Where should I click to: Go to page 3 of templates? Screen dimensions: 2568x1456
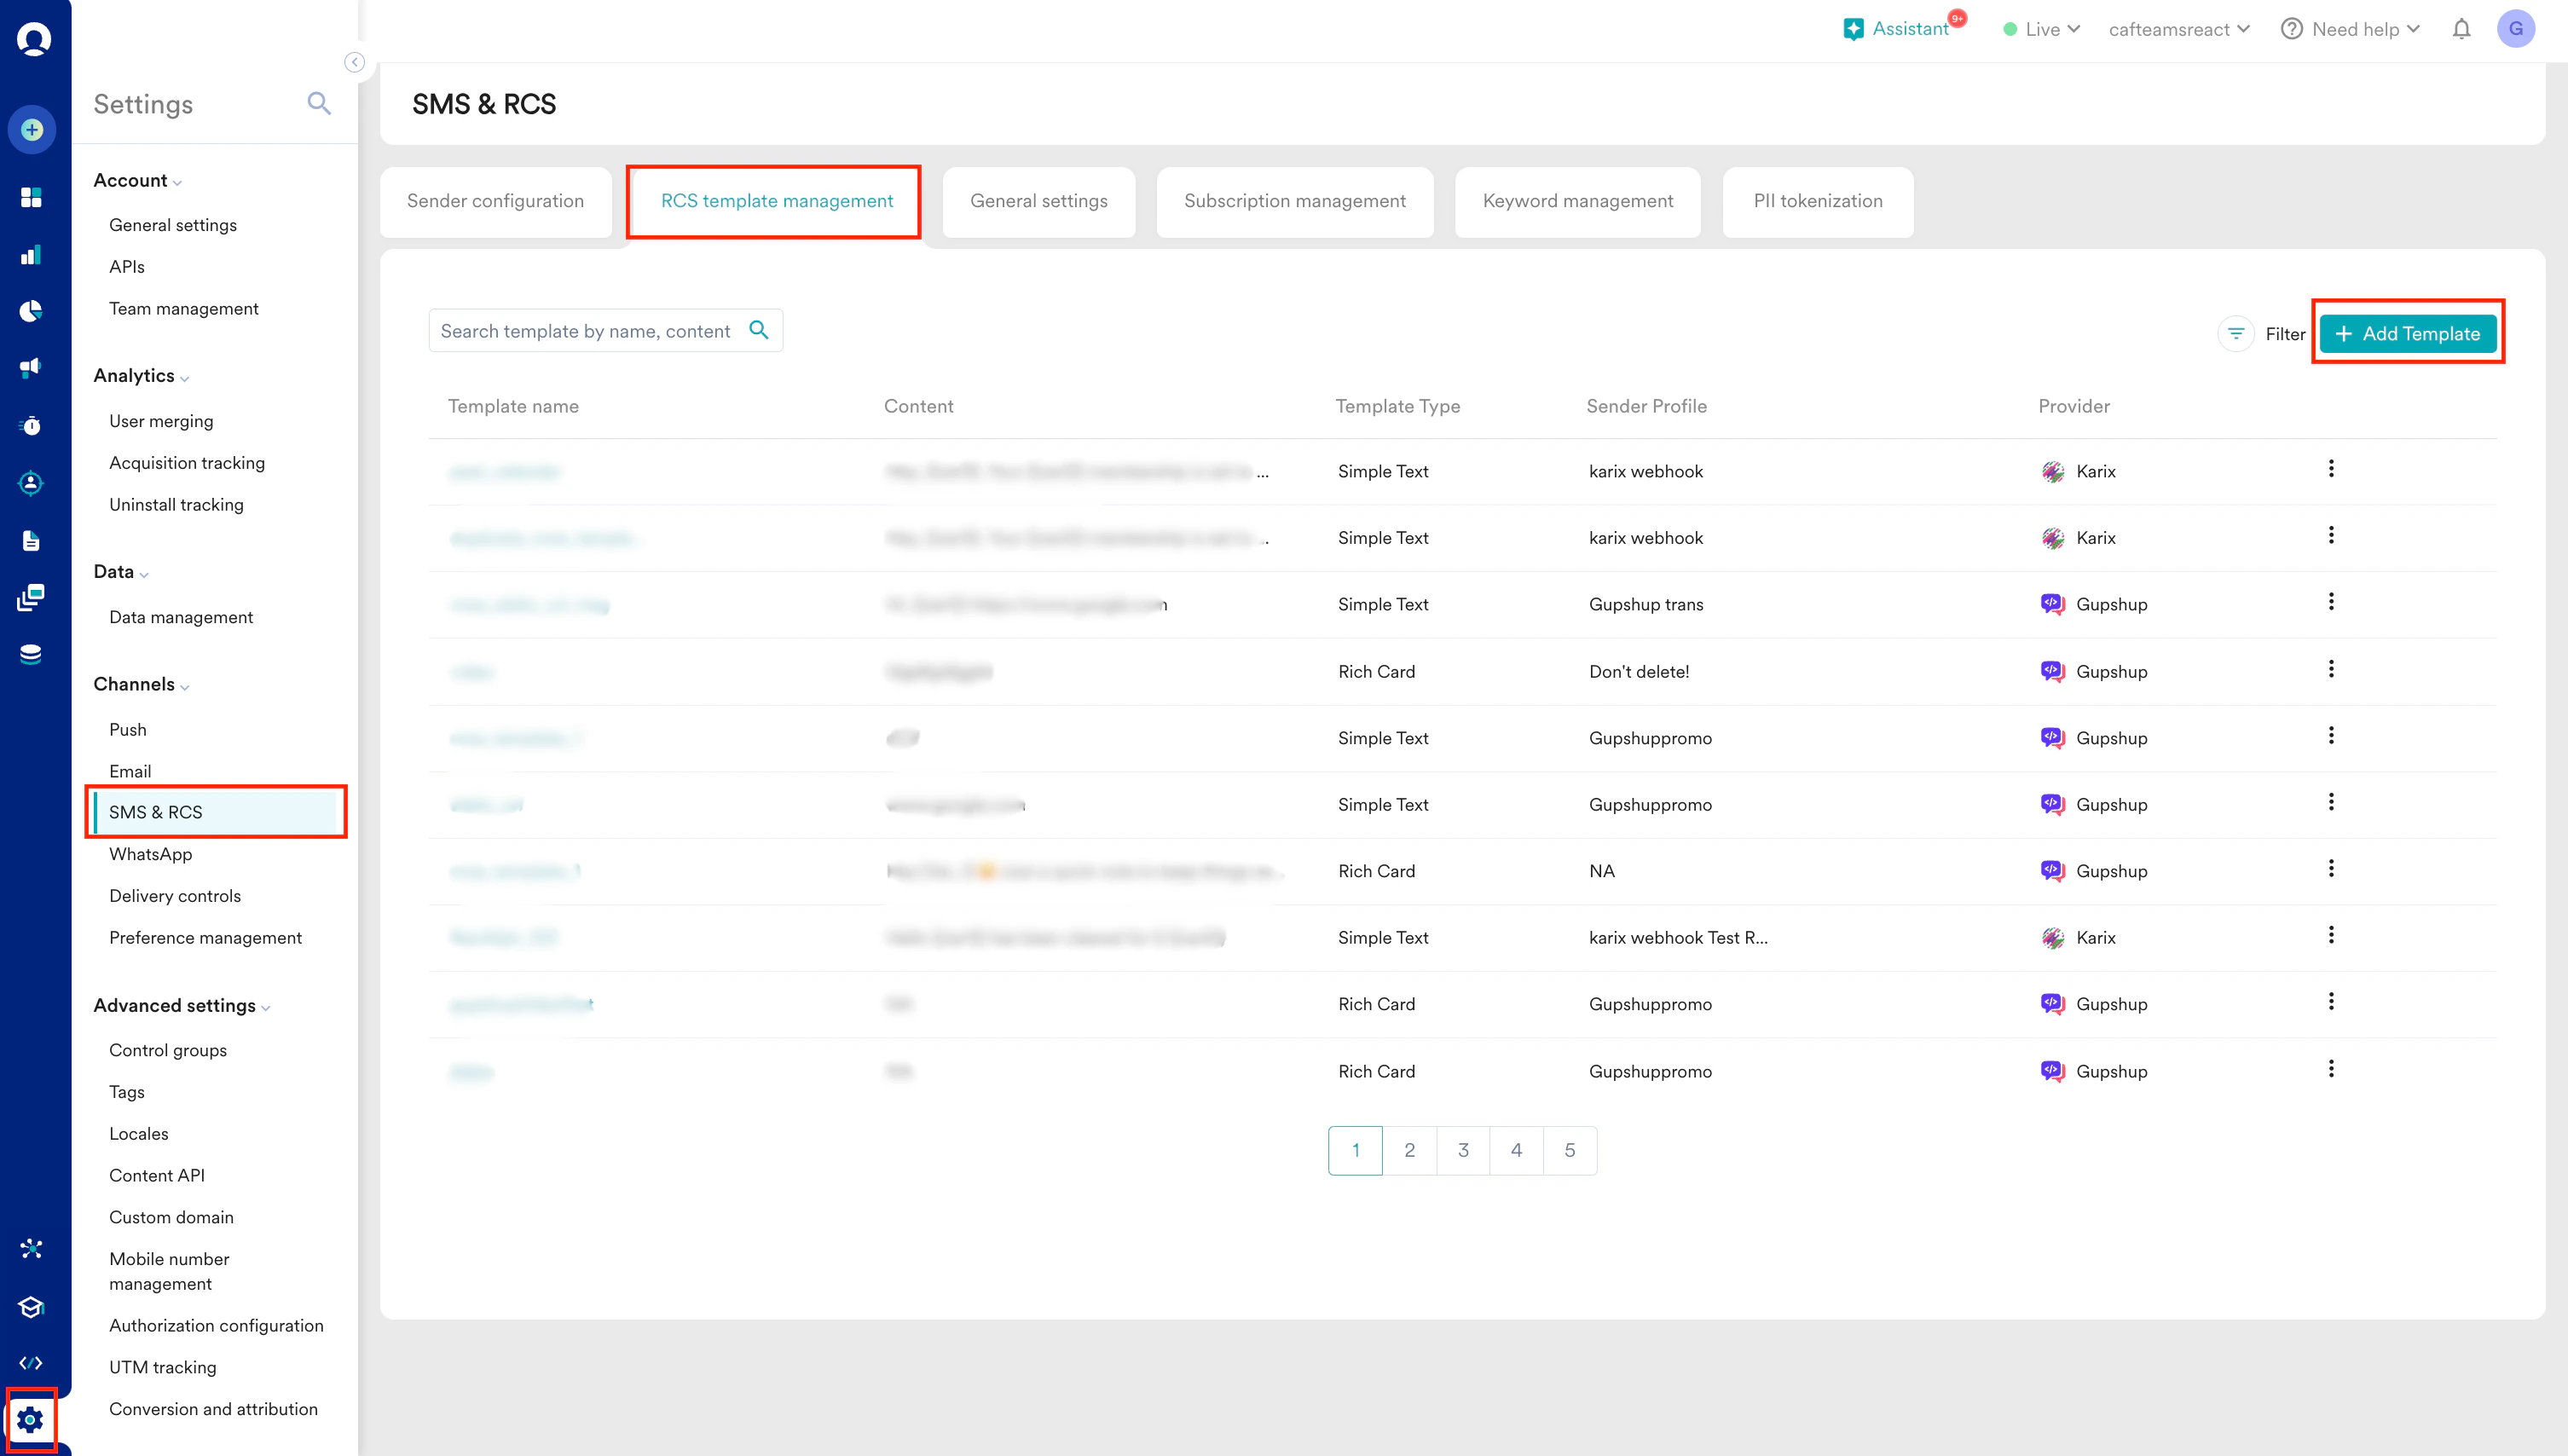coord(1463,1150)
